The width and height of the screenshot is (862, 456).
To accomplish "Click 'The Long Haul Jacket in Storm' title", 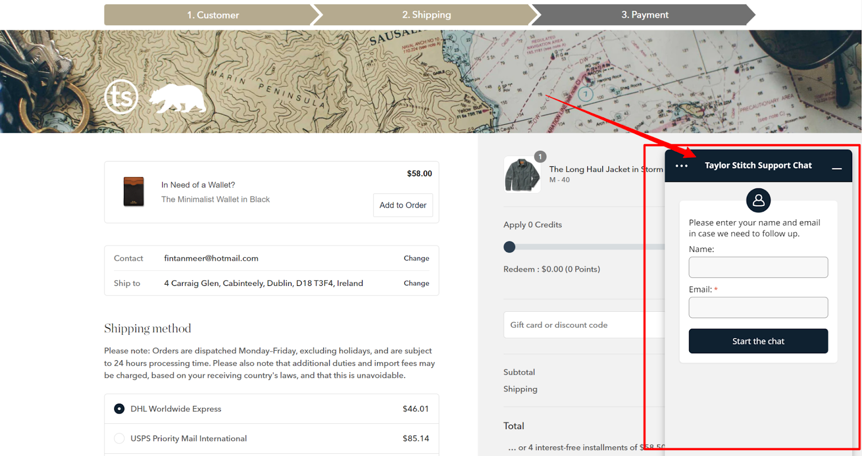I will [606, 169].
